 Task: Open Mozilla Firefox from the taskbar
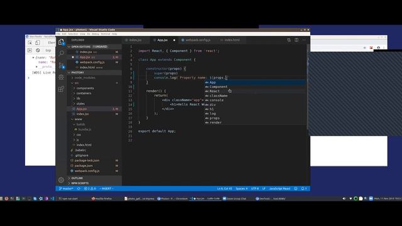102,198
